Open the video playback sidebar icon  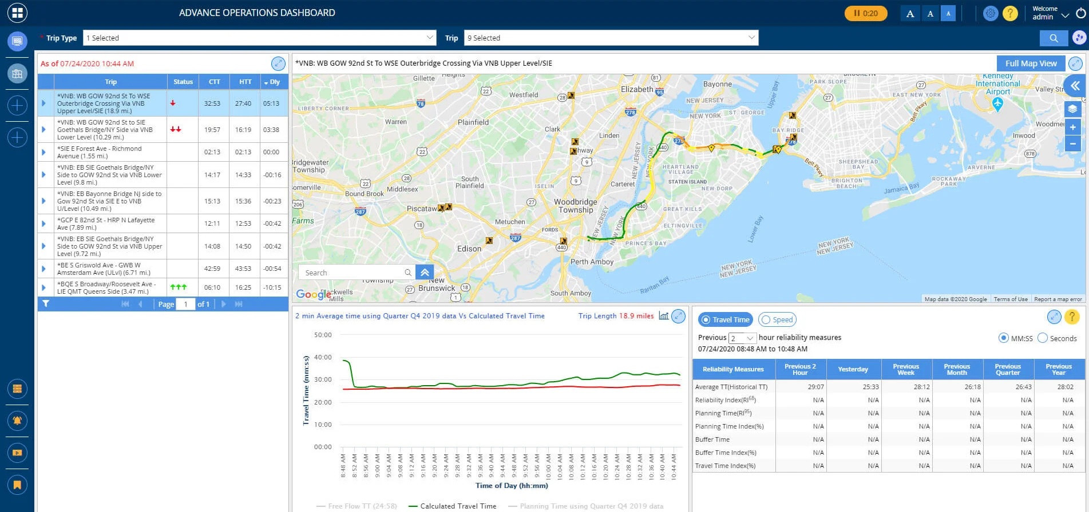click(17, 453)
